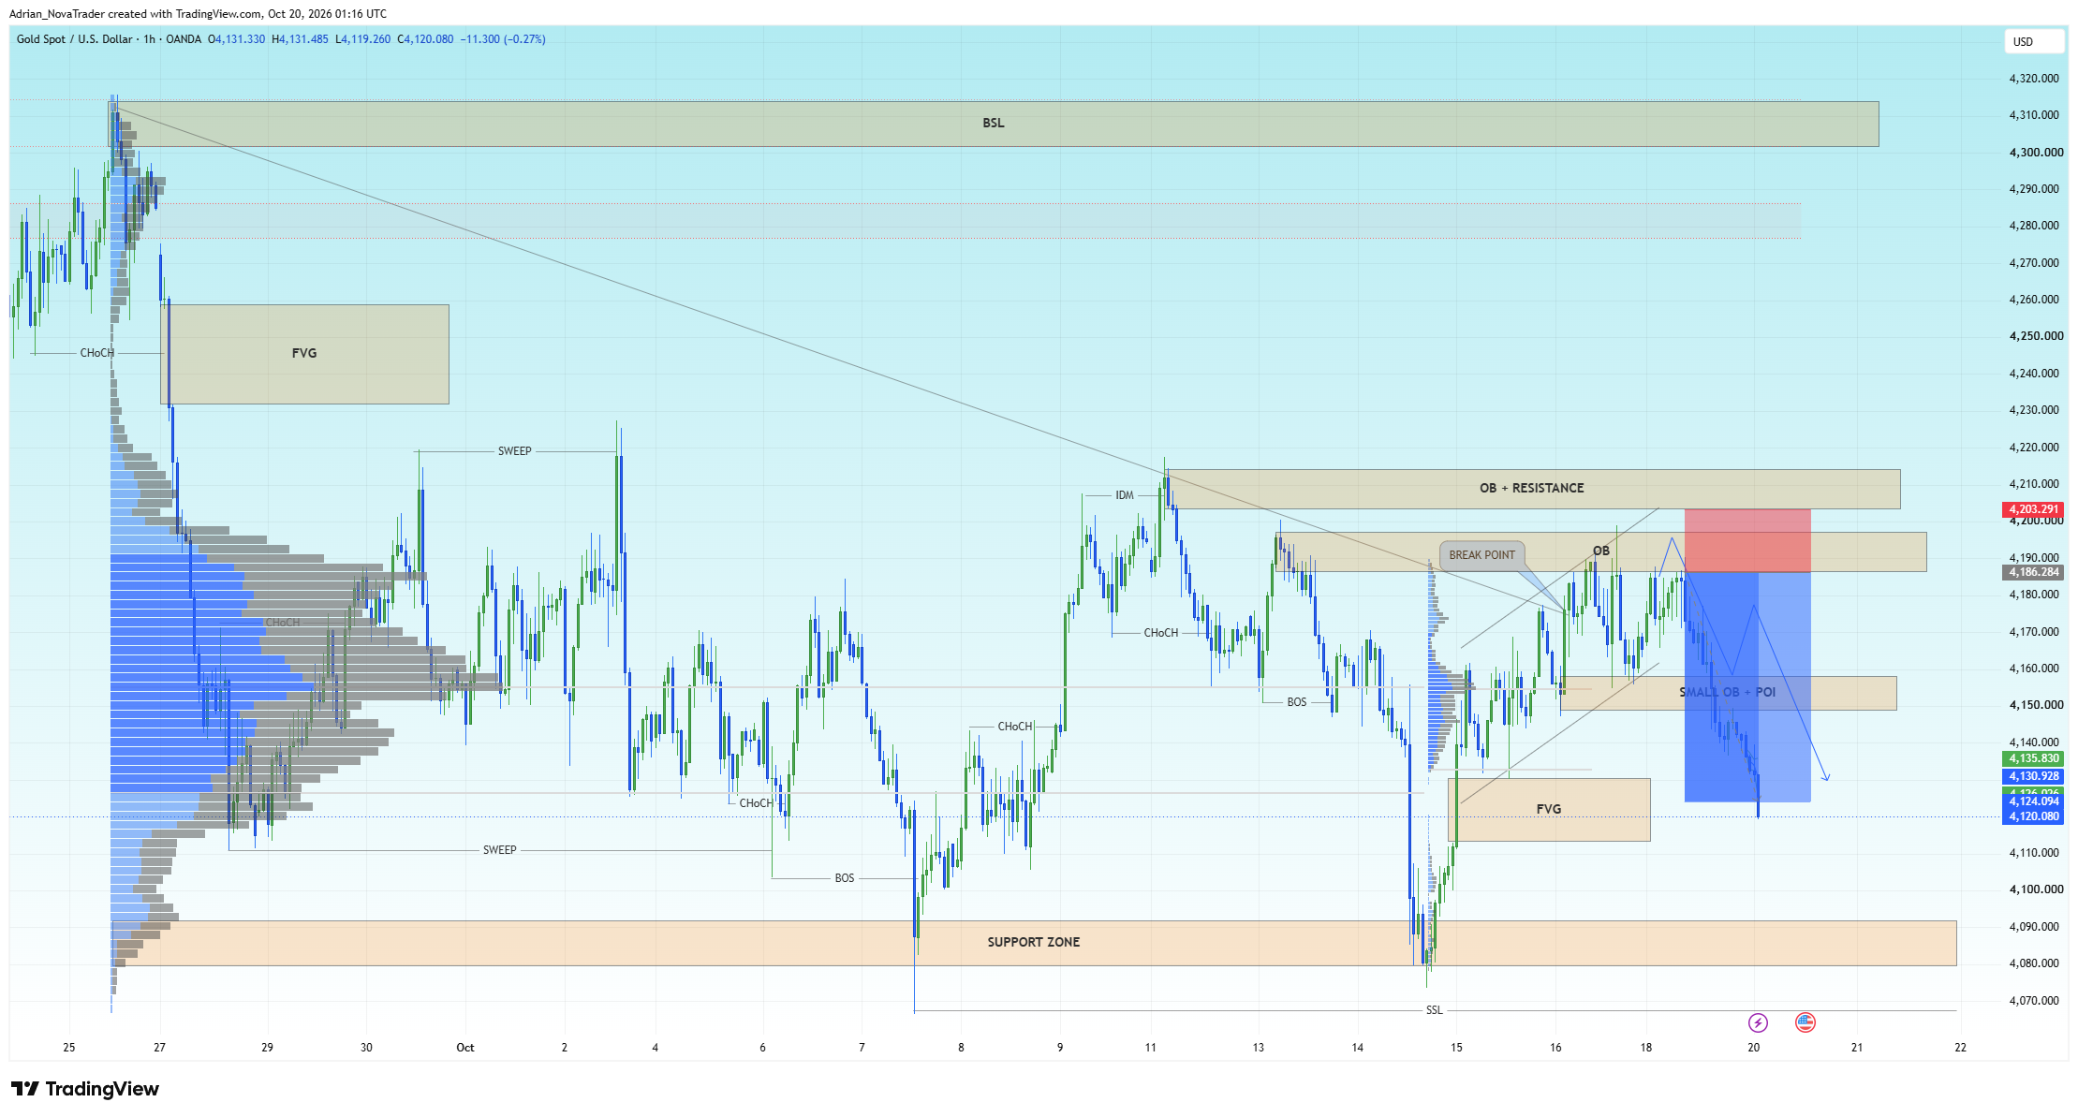The image size is (2078, 1117).
Task: Click the L4,119.260 low value
Action: (363, 39)
